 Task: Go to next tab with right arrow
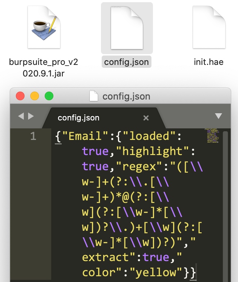(31, 116)
